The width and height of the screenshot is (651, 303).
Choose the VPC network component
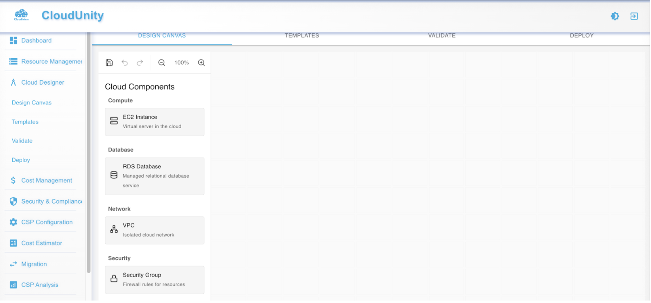click(155, 230)
